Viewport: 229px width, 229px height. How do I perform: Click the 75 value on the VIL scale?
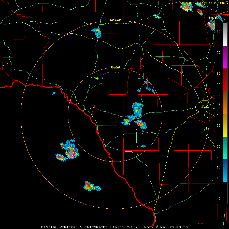click(x=219, y=42)
